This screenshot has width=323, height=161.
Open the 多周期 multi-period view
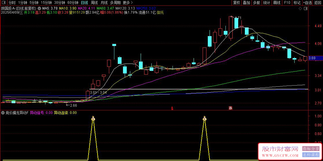(115, 3)
